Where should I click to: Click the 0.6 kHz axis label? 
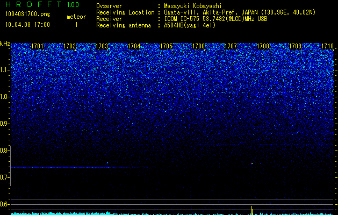4,204
